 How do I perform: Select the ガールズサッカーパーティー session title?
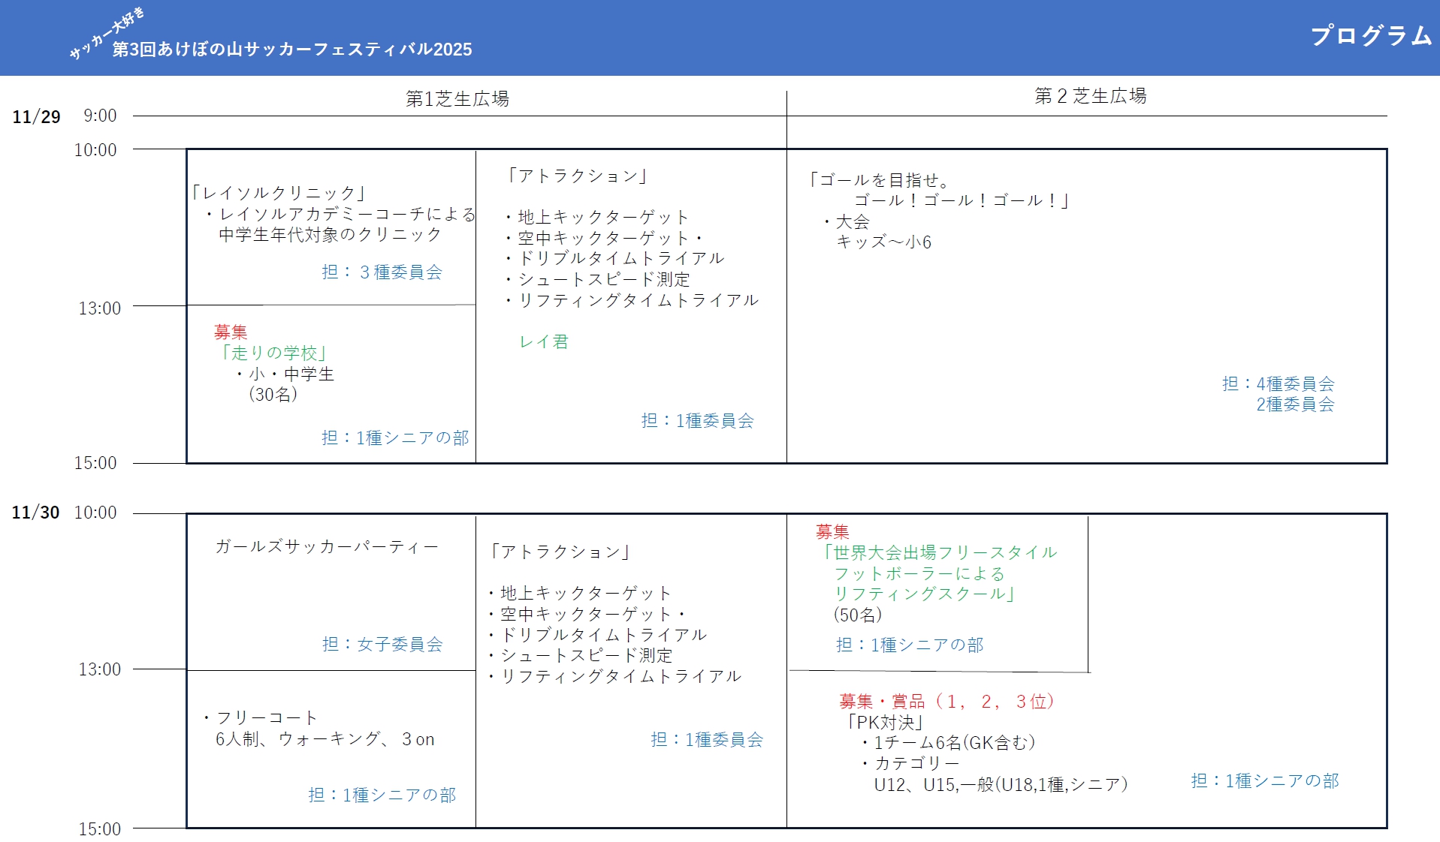coord(327,546)
